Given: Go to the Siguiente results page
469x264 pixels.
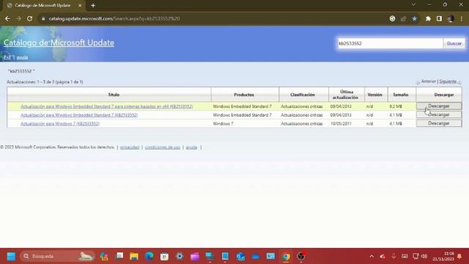Looking at the screenshot, I should click(448, 81).
